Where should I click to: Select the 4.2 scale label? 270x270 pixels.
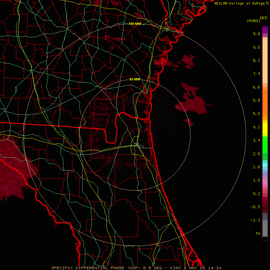[256, 127]
